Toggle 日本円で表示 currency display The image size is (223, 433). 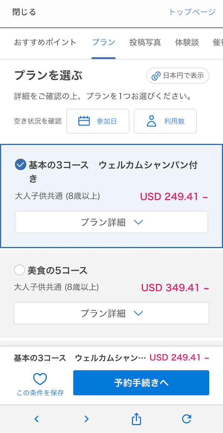(x=178, y=76)
